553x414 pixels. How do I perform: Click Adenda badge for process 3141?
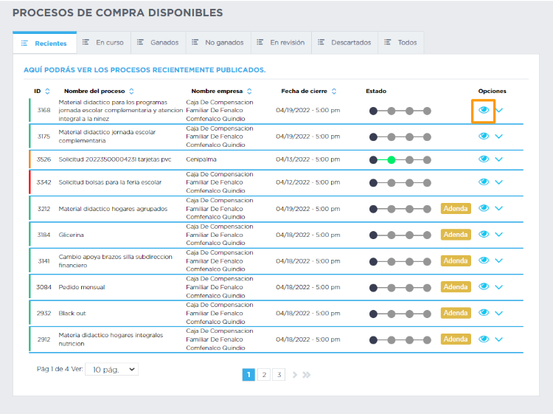coord(456,261)
